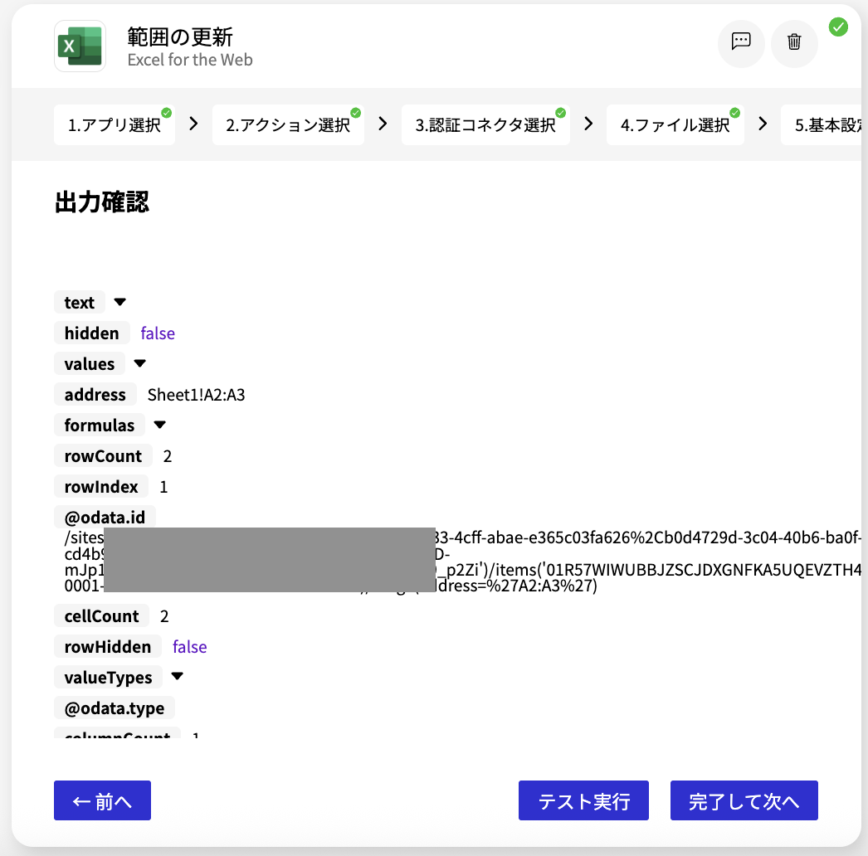Select the text output key

coord(80,302)
